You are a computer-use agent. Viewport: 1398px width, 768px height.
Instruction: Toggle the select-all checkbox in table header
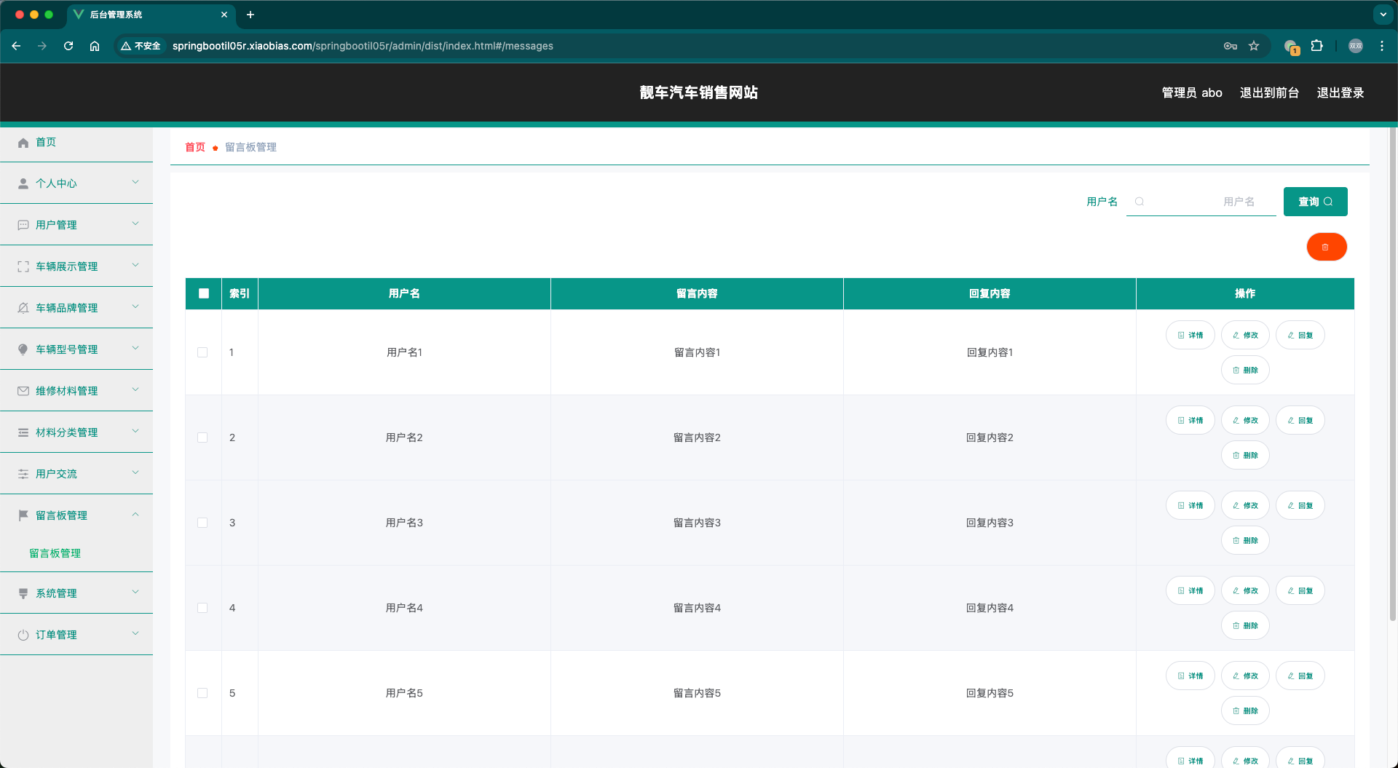tap(204, 293)
